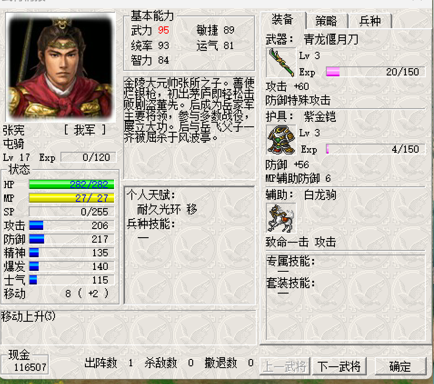Viewport: 434px width, 384px height.
Task: Click the 白龙驹 horse accessory icon
Action: (x=281, y=218)
